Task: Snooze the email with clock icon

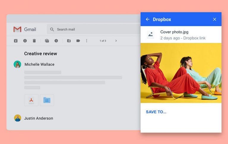Action: tap(56, 41)
